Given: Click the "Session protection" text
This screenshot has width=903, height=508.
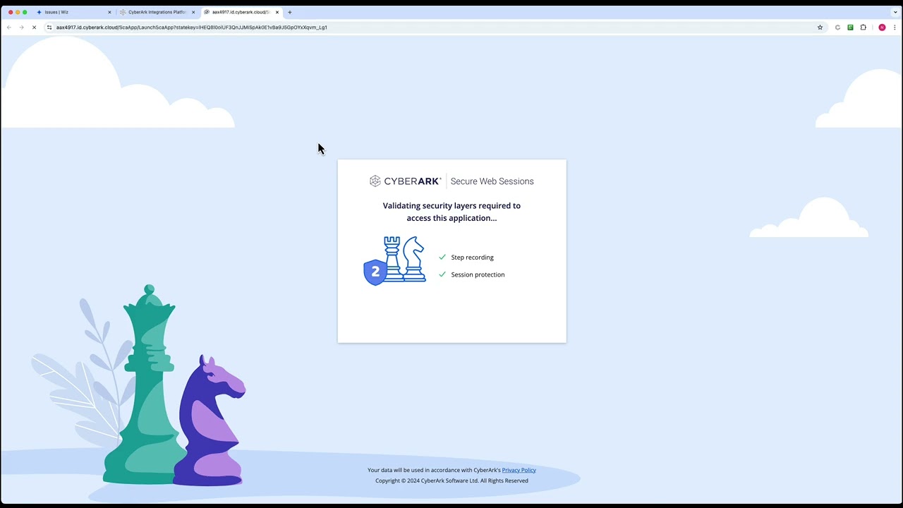Looking at the screenshot, I should point(478,274).
